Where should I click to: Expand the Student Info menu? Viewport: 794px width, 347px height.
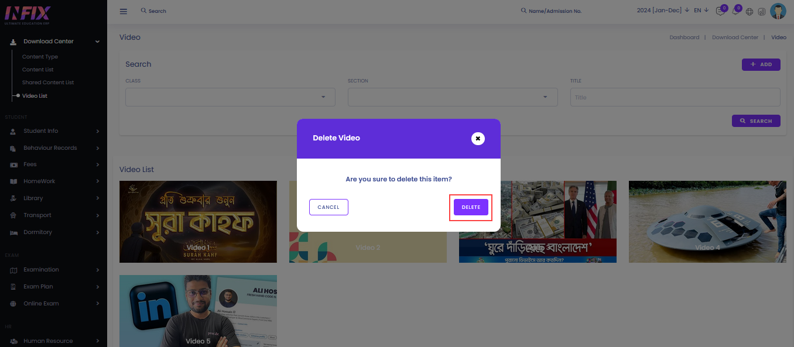coord(53,131)
